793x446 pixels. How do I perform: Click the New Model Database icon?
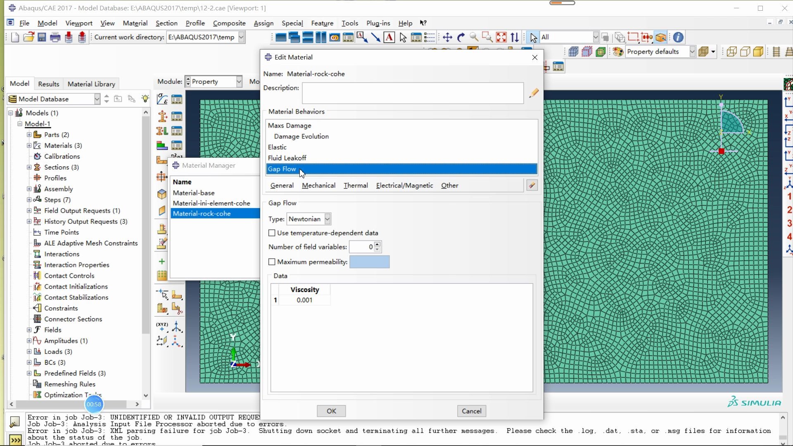point(15,38)
